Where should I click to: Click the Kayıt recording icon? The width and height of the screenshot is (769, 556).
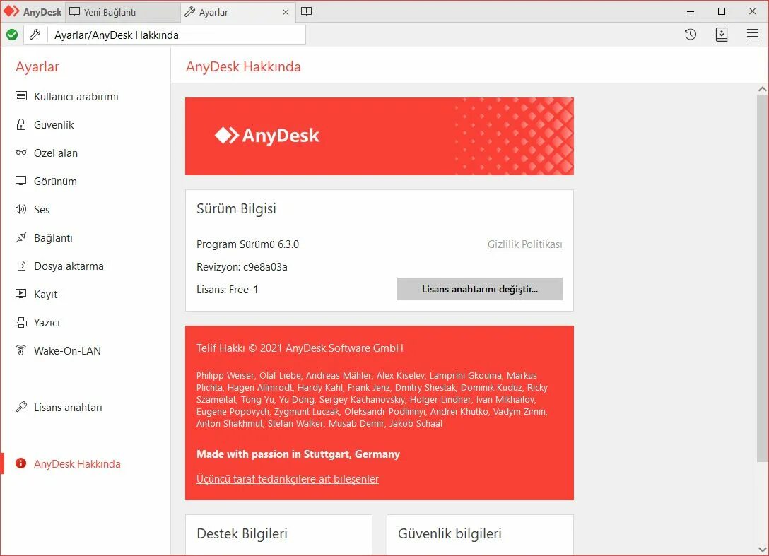[x=21, y=294]
